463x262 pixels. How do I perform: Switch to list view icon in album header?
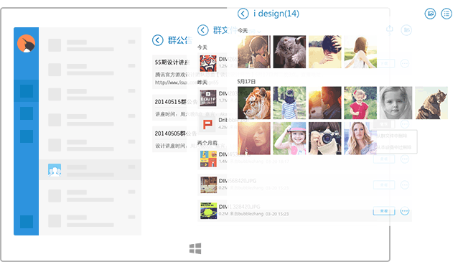coord(446,14)
